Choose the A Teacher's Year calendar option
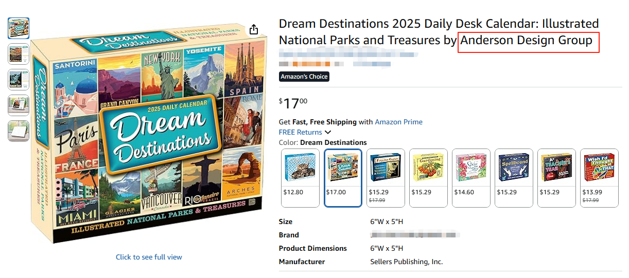The width and height of the screenshot is (629, 278). (556, 178)
